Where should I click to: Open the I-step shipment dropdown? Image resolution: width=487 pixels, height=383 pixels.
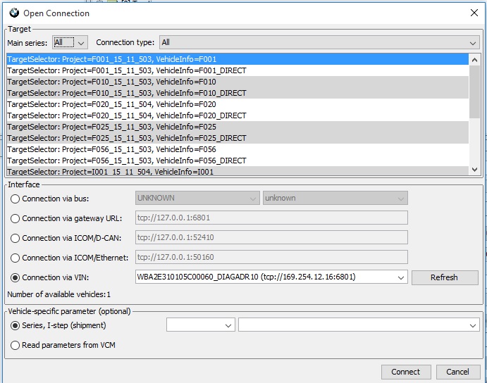(x=359, y=325)
